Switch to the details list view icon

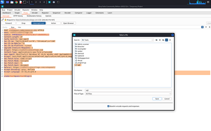[170, 40]
